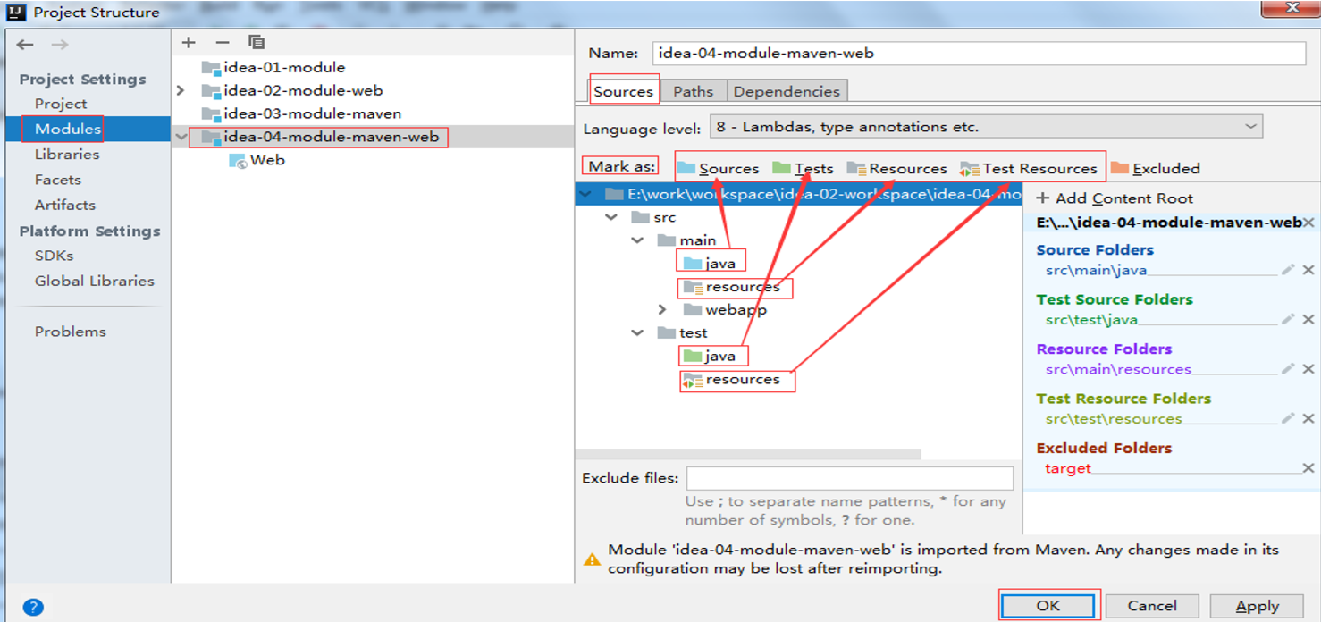Open the Language level dropdown

986,127
